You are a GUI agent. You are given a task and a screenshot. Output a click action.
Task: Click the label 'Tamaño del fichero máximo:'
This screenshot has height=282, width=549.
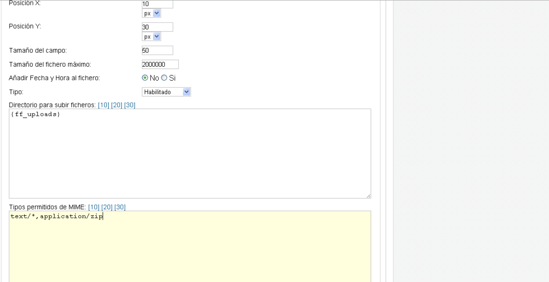[50, 64]
